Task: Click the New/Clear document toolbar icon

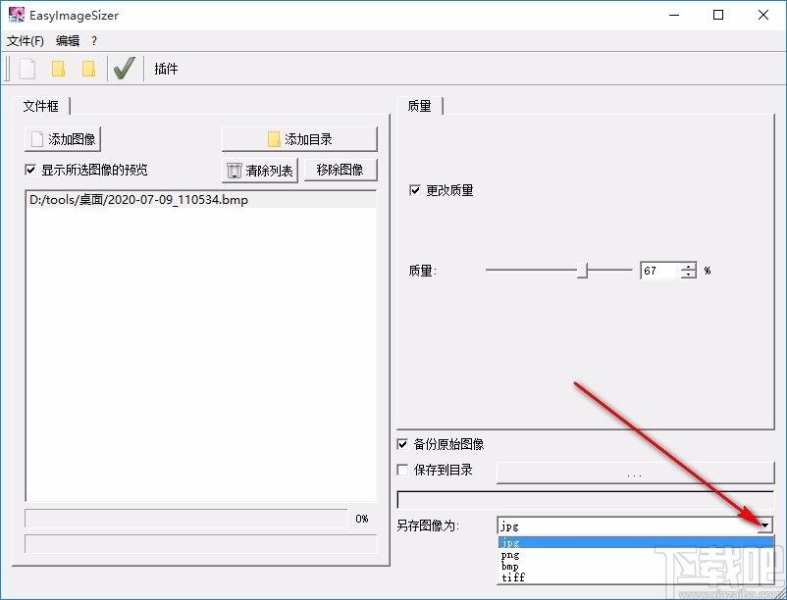Action: pyautogui.click(x=26, y=68)
